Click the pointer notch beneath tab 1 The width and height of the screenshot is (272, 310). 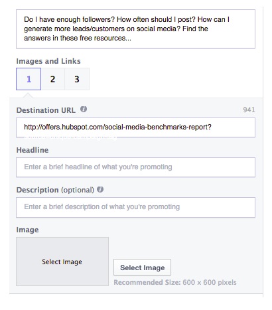point(29,96)
